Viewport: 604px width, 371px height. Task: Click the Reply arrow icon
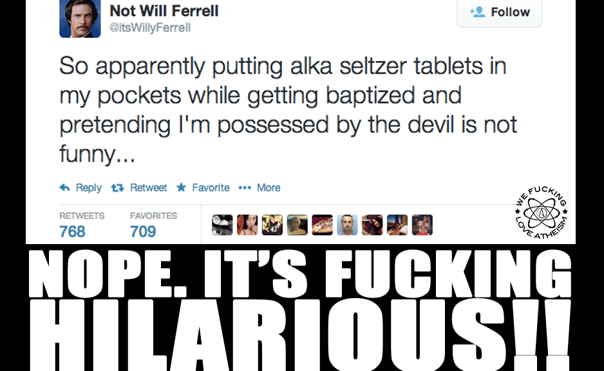tap(64, 188)
